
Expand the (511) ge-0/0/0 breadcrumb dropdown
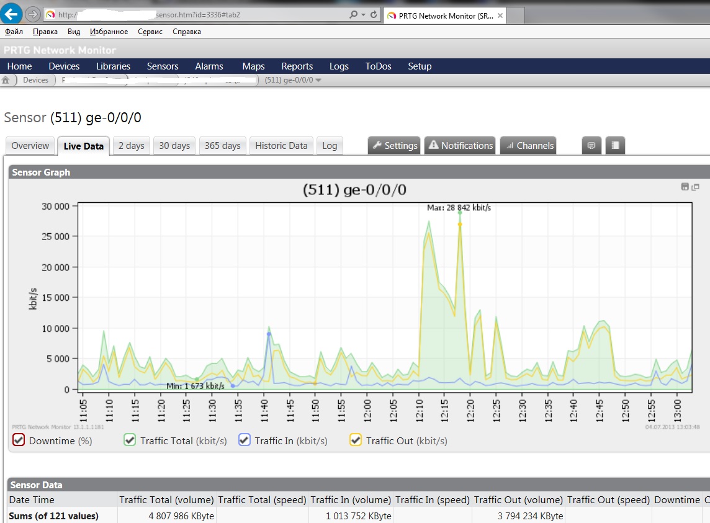pos(318,80)
